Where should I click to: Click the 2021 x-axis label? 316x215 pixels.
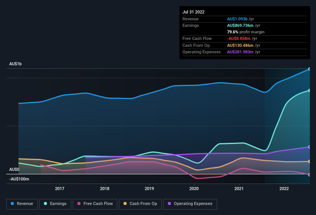point(239,189)
